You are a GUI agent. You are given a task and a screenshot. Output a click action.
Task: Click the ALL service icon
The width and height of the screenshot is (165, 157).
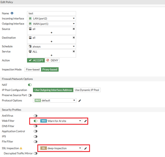point(30,52)
